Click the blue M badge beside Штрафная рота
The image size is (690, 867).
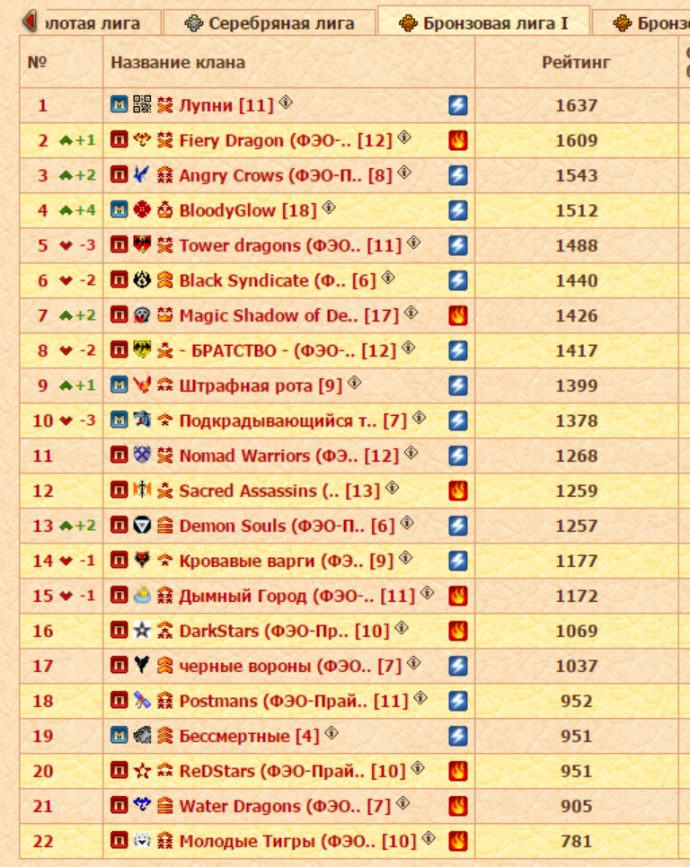click(x=119, y=385)
